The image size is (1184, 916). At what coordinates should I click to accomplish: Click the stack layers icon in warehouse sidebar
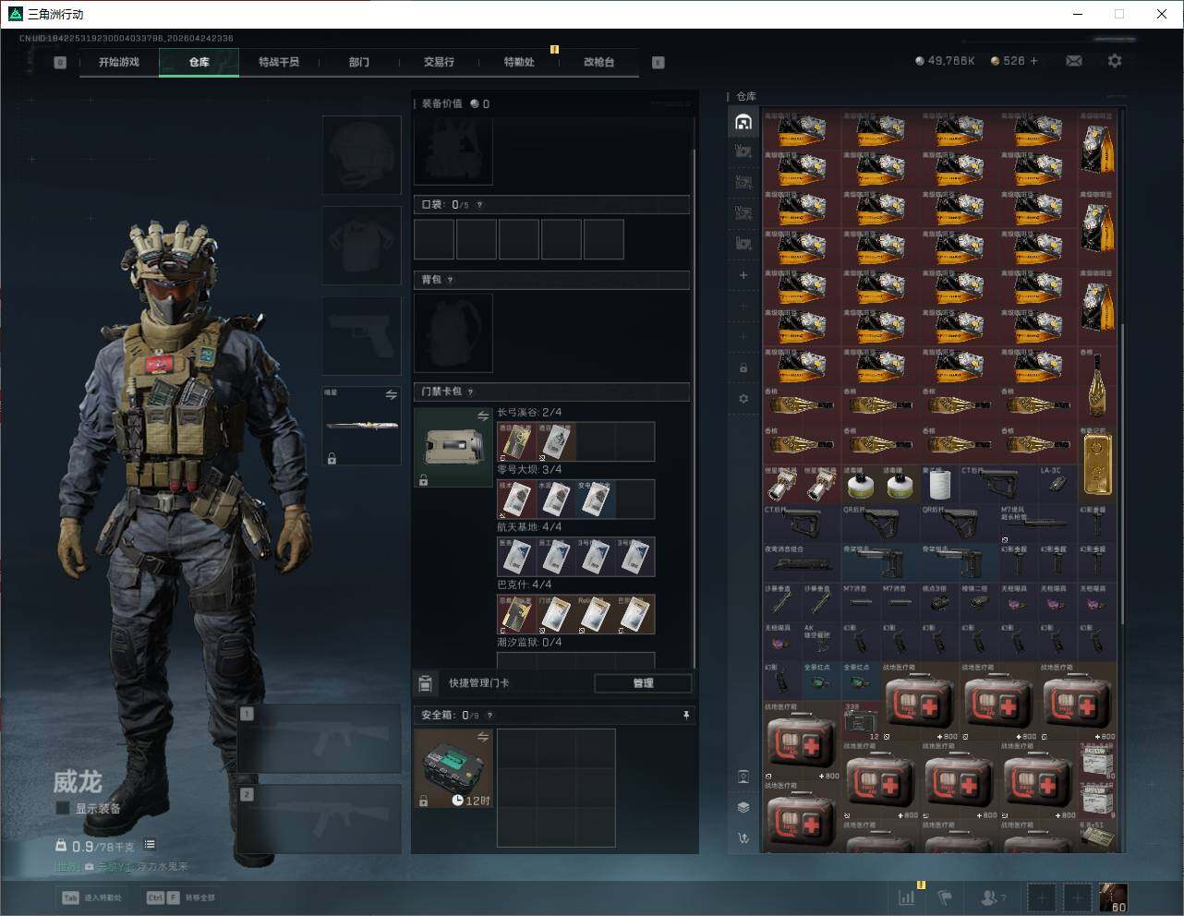click(x=743, y=807)
